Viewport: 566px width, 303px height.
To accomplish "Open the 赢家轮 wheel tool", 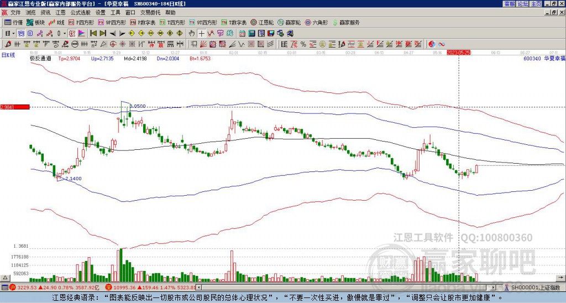I will [289, 22].
